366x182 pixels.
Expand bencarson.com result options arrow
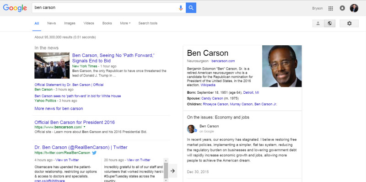click(x=84, y=127)
